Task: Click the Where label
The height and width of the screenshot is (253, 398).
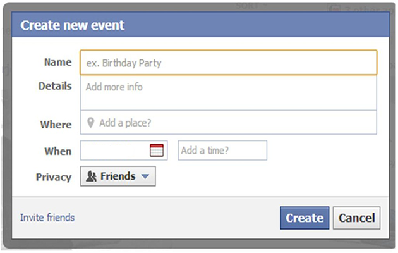Action: [56, 125]
